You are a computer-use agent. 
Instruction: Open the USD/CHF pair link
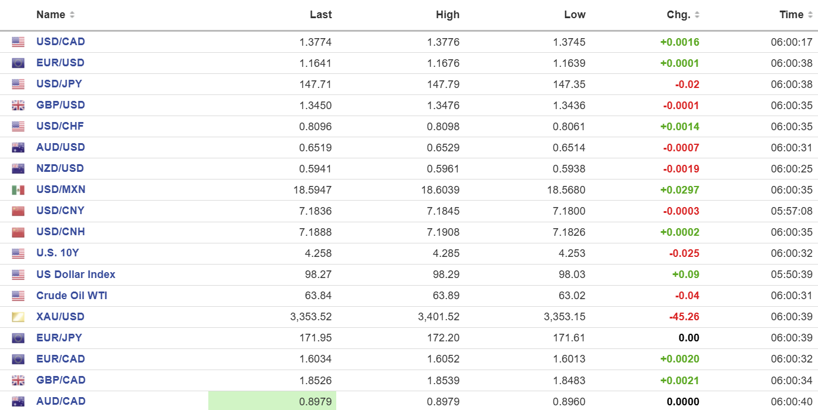pyautogui.click(x=60, y=126)
